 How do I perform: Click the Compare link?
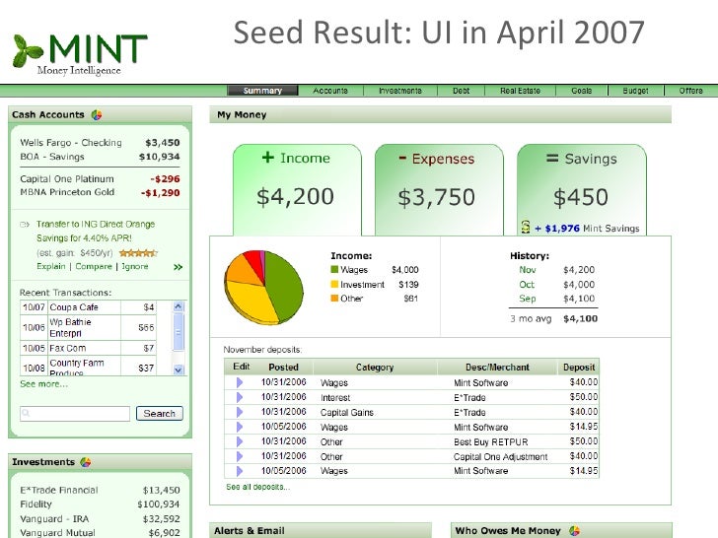point(94,266)
